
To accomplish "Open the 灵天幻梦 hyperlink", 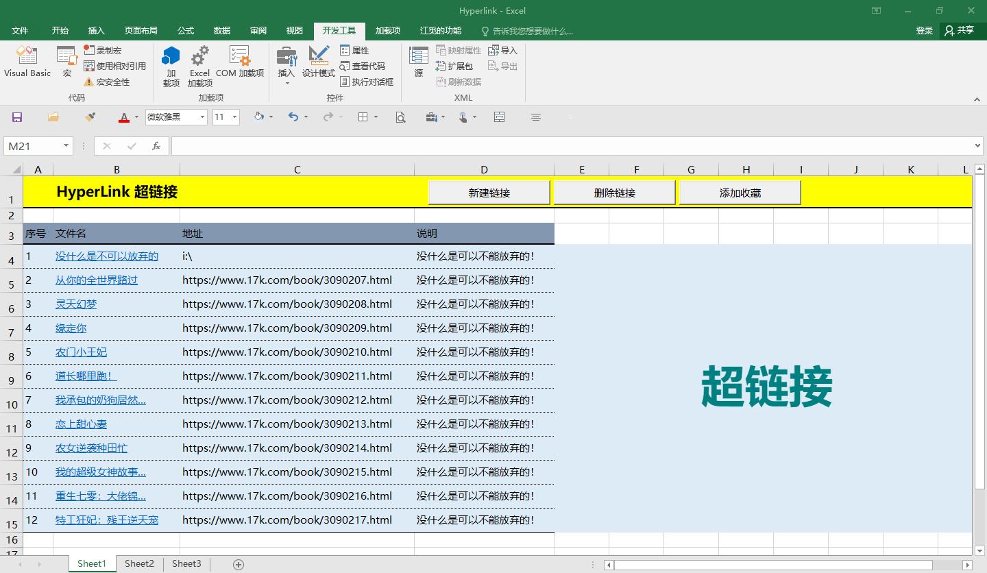I will (75, 304).
